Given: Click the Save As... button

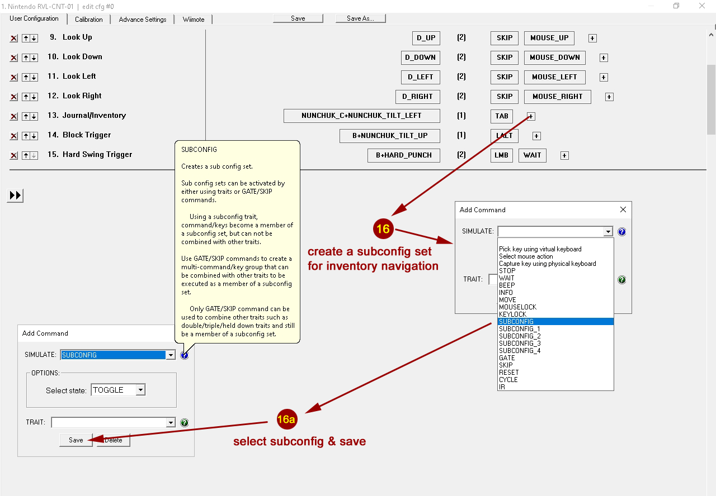Looking at the screenshot, I should [x=360, y=18].
